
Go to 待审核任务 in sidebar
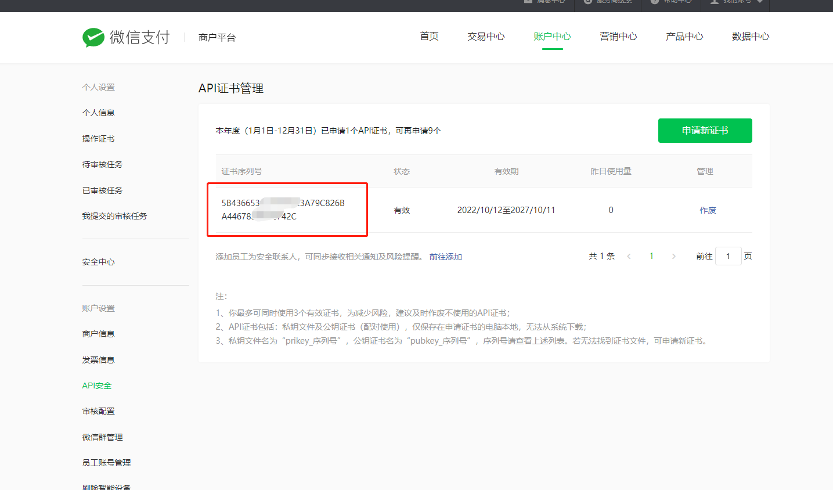click(x=102, y=164)
